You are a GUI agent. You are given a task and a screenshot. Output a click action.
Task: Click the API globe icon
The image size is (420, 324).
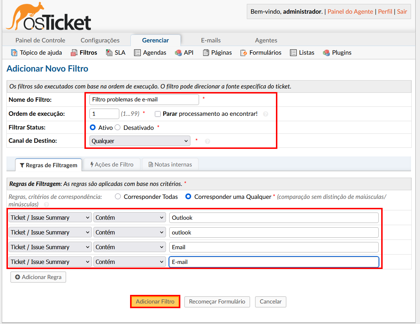[178, 53]
